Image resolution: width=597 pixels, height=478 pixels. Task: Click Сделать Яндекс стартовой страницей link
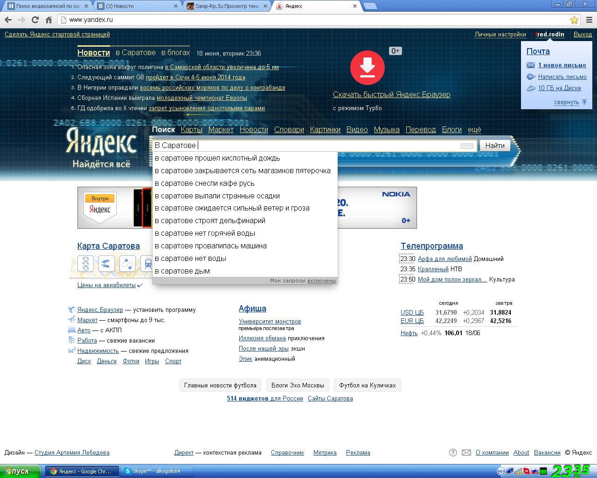coord(57,35)
